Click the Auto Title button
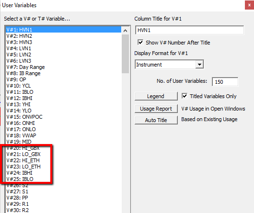The image size is (254, 213). point(156,120)
